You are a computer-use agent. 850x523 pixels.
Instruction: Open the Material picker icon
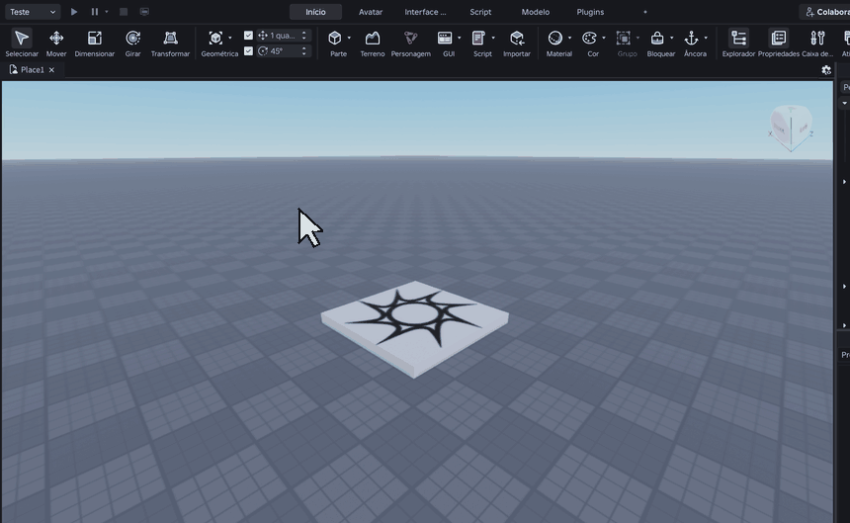[x=555, y=38]
